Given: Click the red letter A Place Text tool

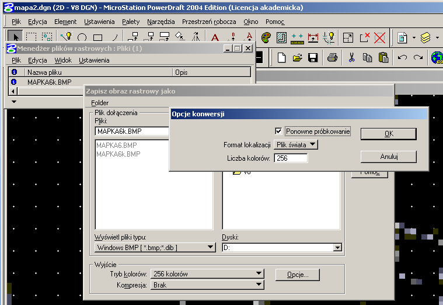Looking at the screenshot, I should pos(215,37).
